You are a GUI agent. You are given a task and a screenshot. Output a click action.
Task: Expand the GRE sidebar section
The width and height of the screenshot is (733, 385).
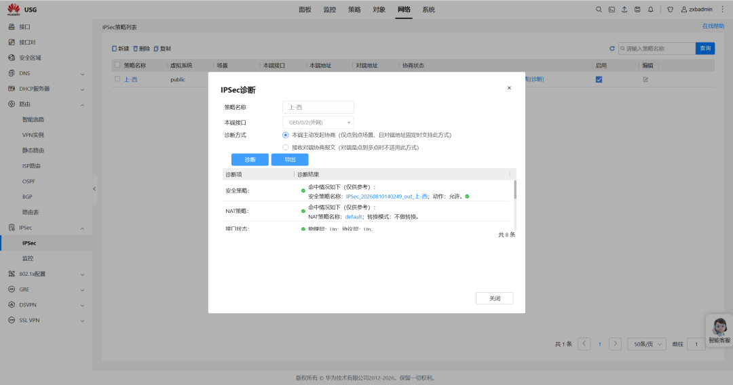point(82,290)
